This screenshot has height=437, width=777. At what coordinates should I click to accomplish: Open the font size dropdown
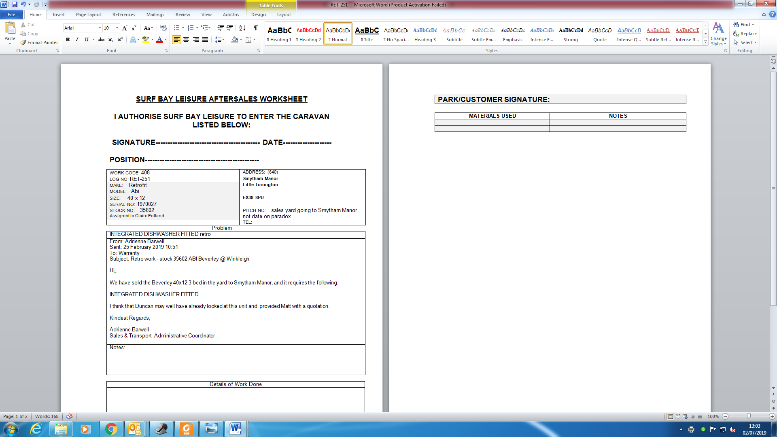click(x=117, y=28)
